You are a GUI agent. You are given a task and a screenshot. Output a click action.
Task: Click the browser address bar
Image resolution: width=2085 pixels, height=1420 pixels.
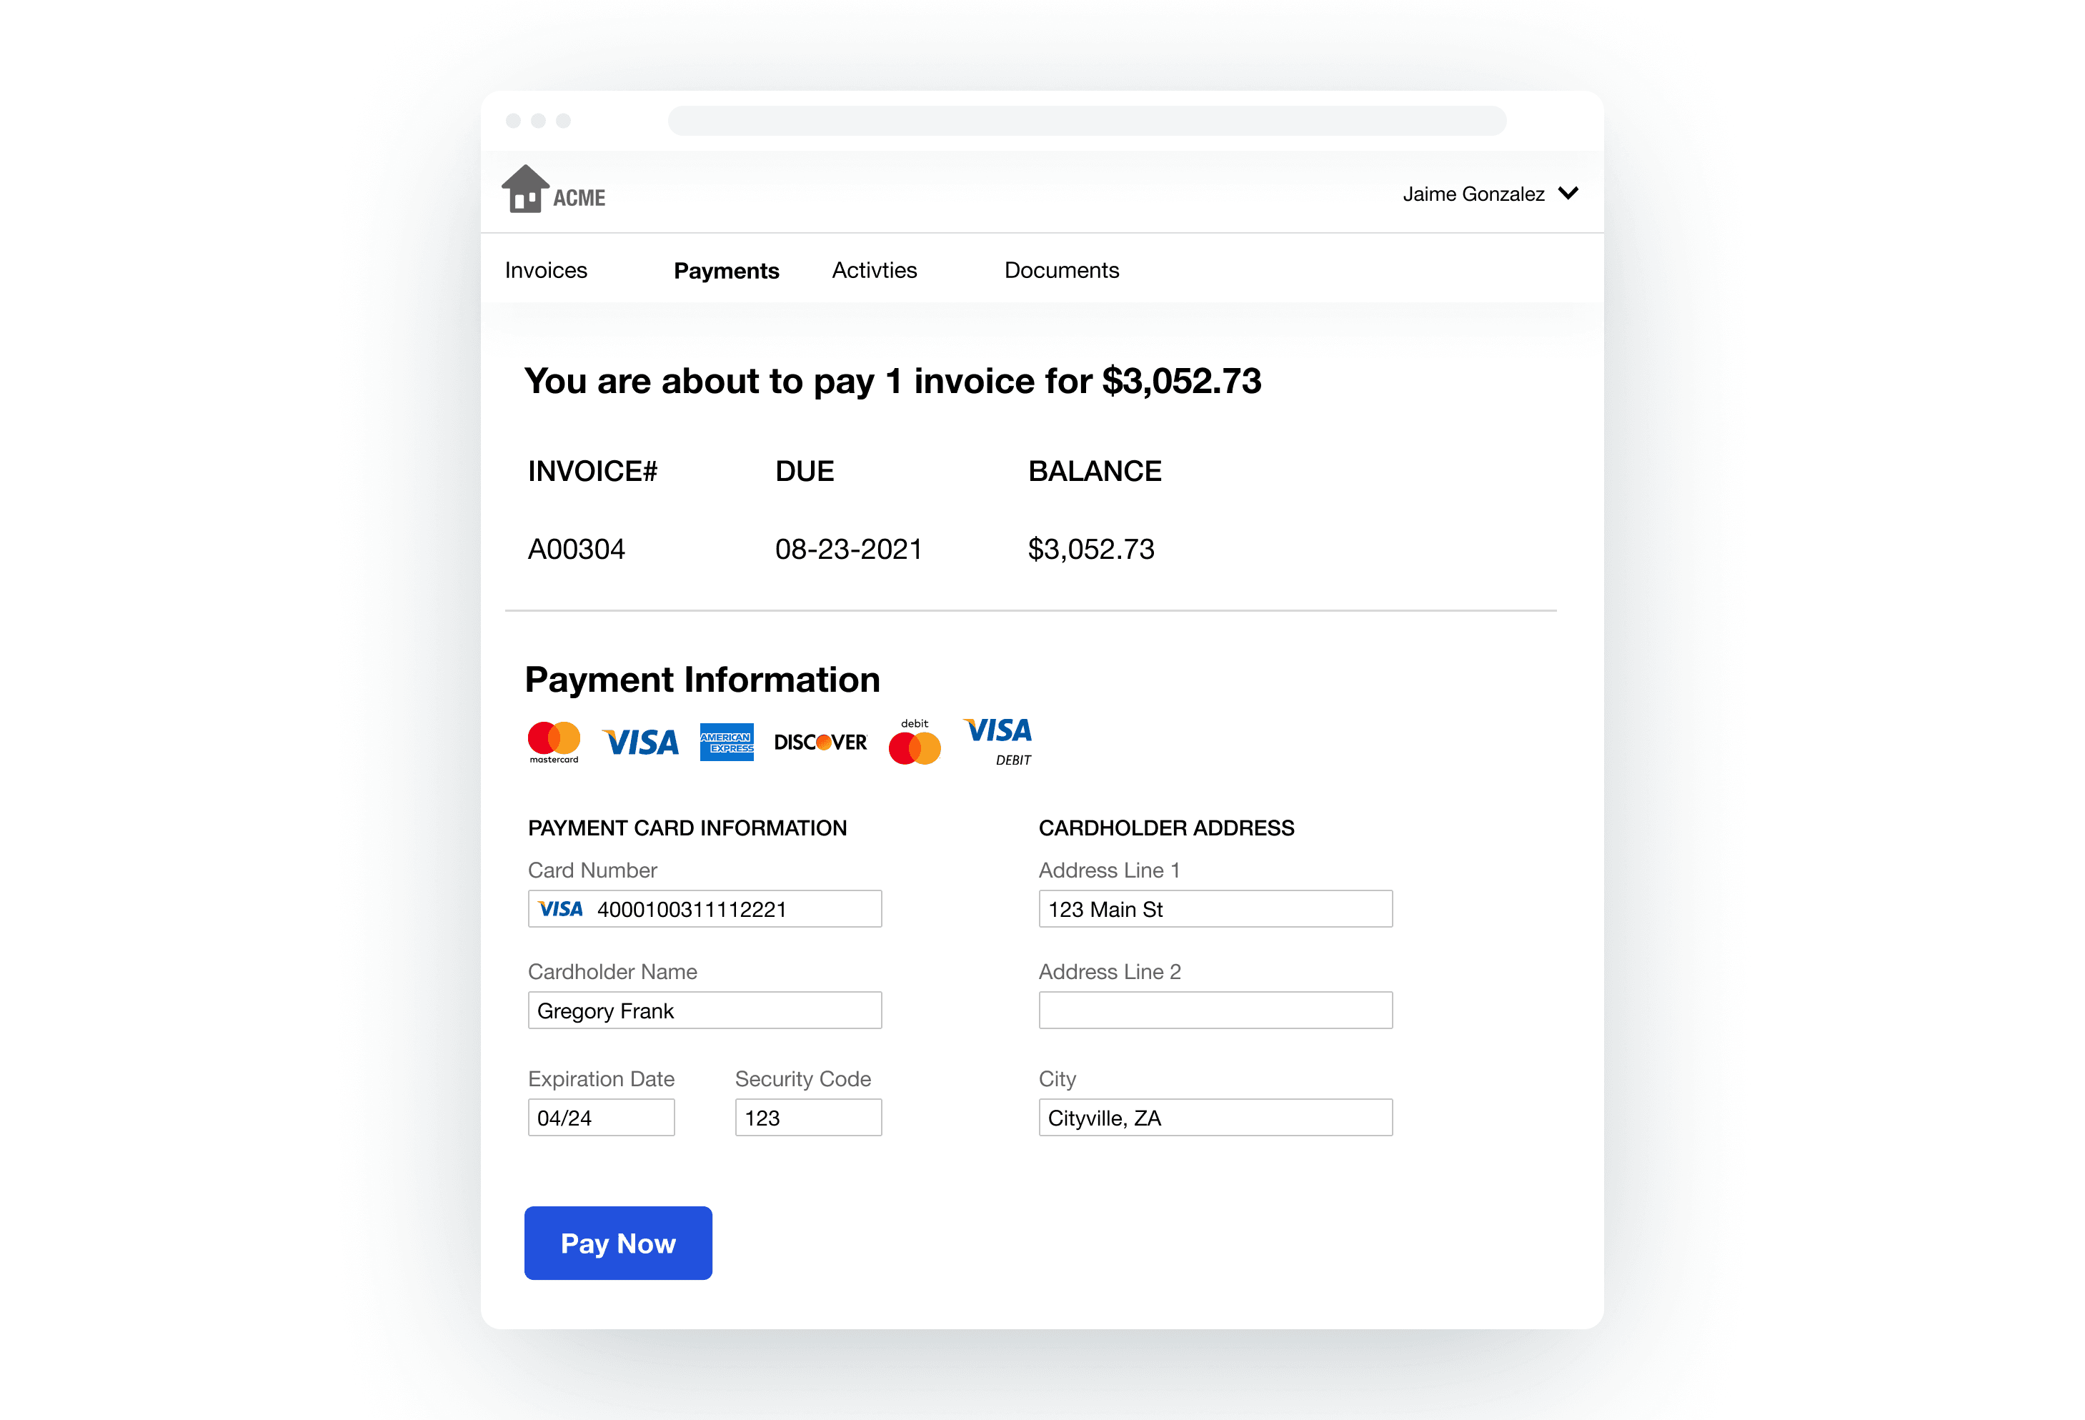coord(1088,121)
